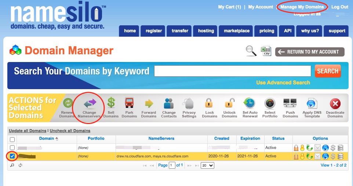
Task: Open Set Auto Renewal action
Action: click(250, 108)
